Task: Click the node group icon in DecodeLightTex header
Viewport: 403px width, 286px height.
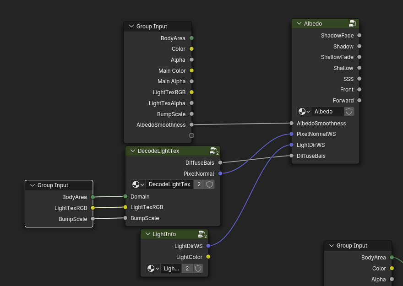Action: 213,151
